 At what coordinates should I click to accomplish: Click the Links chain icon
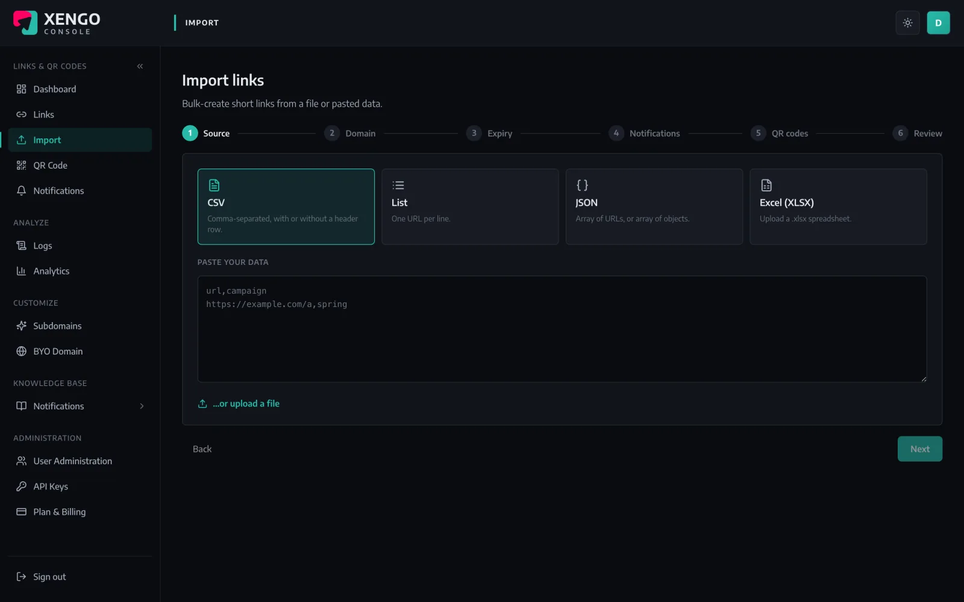pos(22,114)
